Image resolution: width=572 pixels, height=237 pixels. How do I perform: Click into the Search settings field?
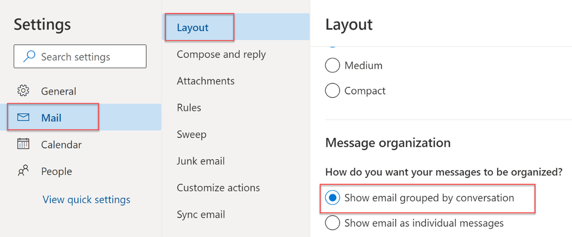86,57
